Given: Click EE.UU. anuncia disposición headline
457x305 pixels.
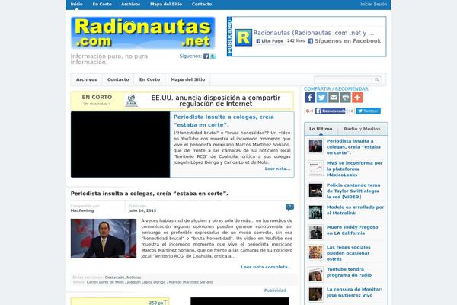Looking at the screenshot, I should (x=216, y=101).
